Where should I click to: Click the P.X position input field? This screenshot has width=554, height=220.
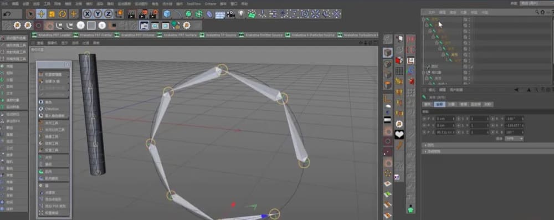click(445, 119)
